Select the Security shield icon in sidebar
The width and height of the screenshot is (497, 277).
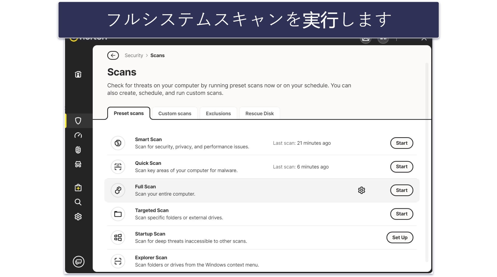point(78,121)
